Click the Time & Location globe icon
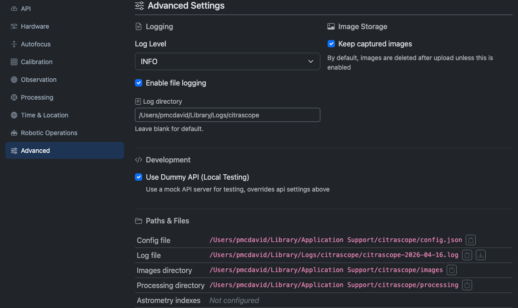Screen dimensions: 518x308 tap(14, 115)
